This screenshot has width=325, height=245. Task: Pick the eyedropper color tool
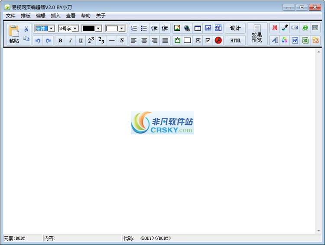click(285, 28)
